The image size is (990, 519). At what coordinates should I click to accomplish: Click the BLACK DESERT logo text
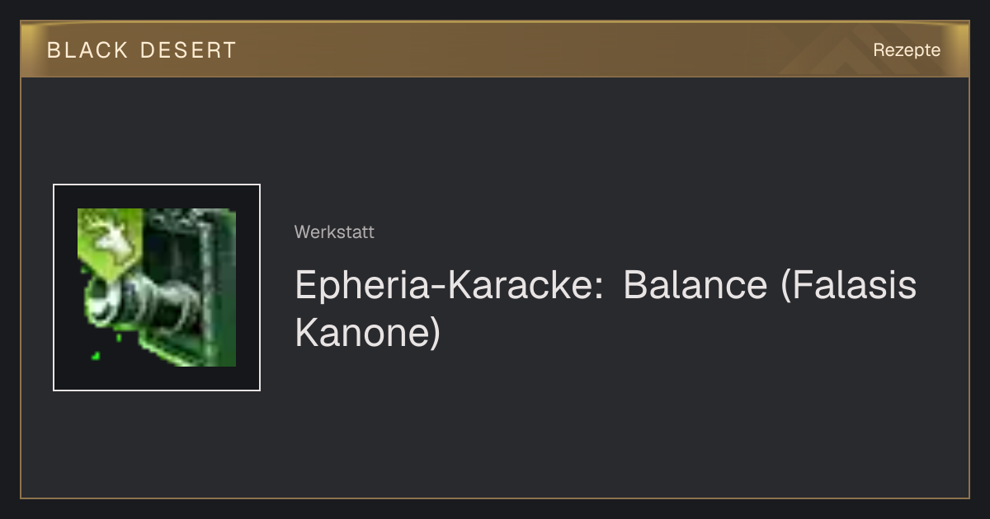tap(142, 50)
